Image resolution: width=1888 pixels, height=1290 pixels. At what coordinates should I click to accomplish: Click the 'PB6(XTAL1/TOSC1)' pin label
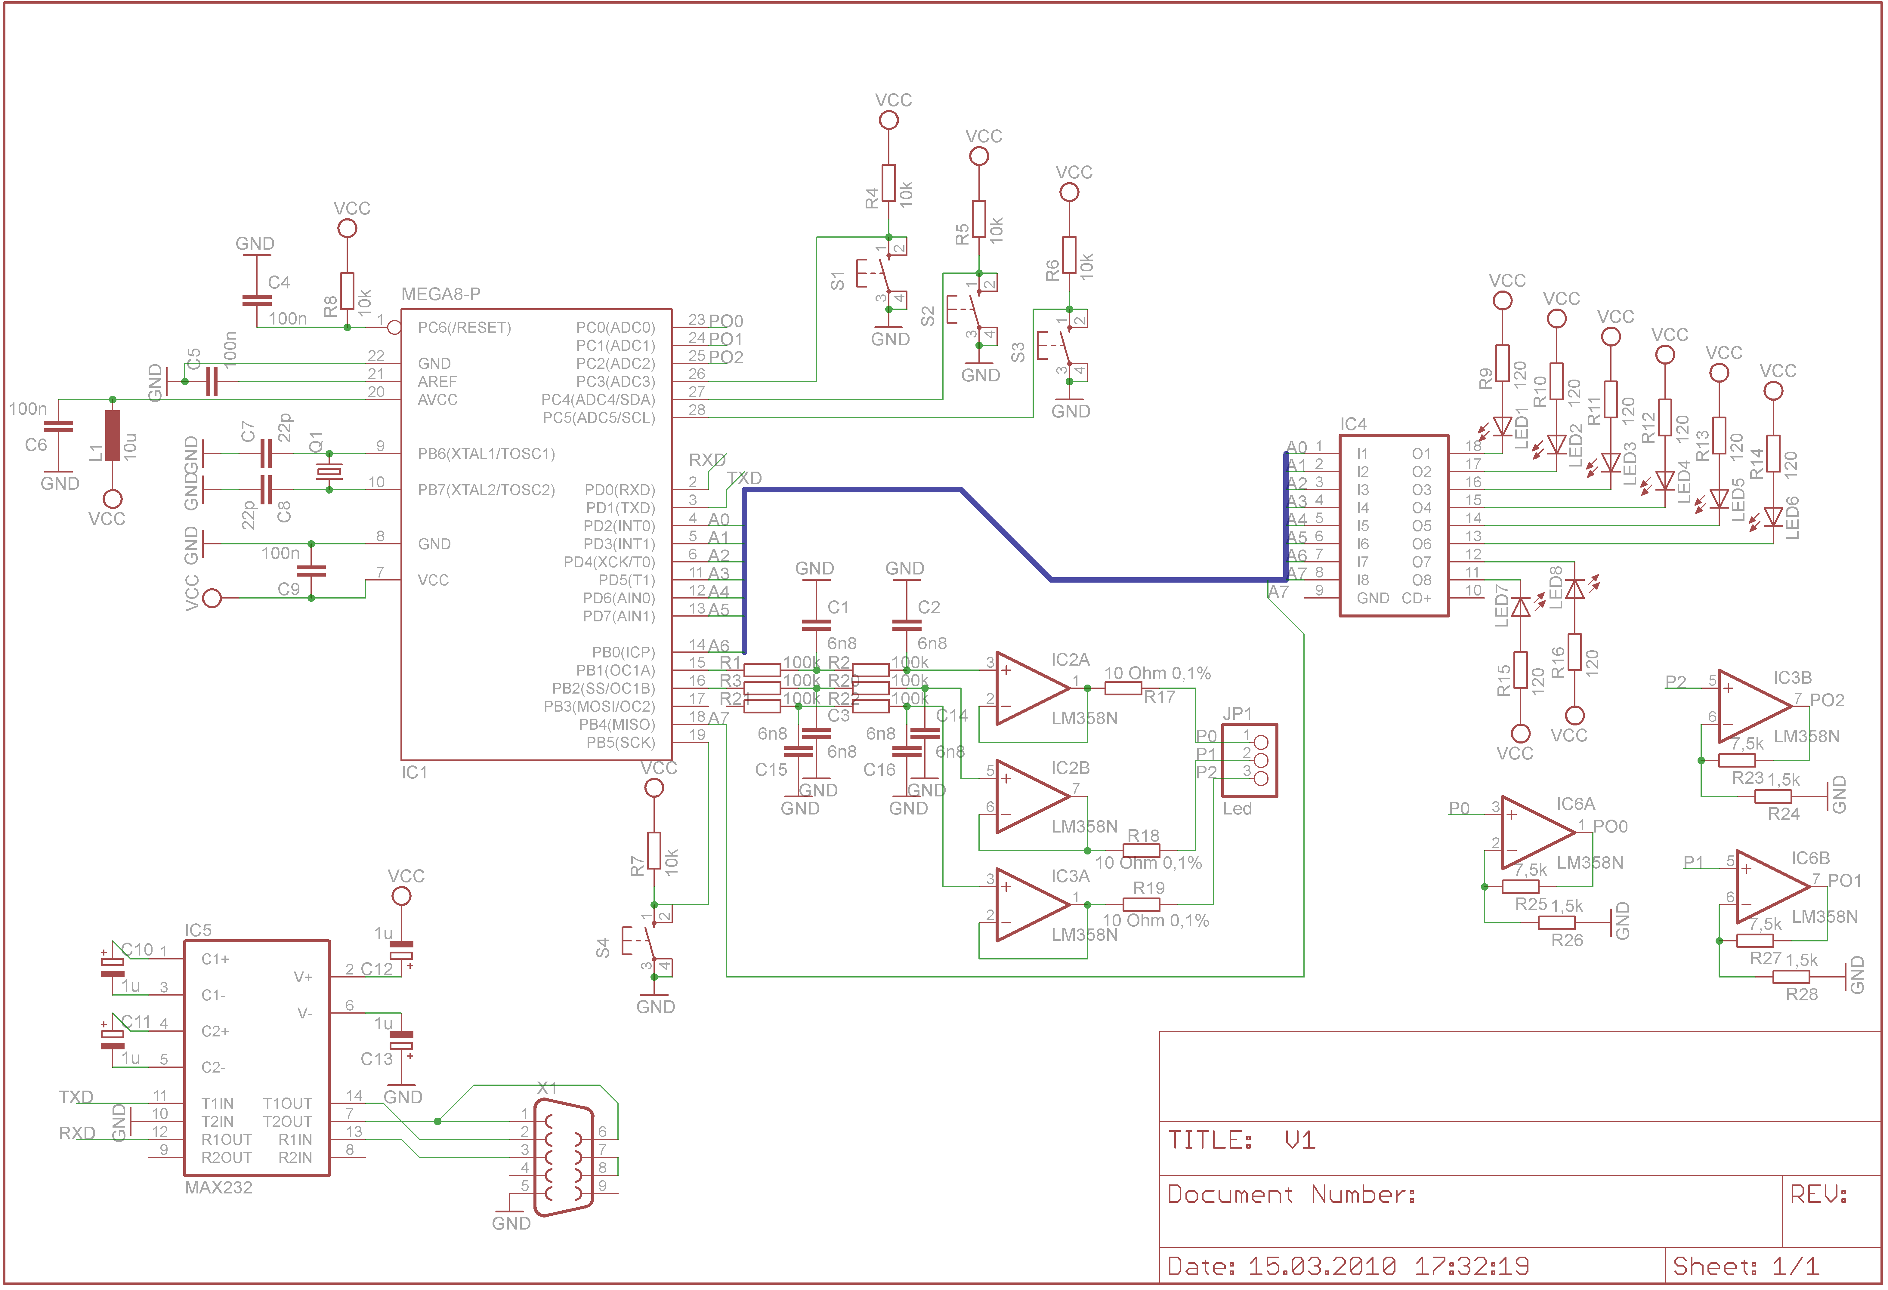(487, 454)
